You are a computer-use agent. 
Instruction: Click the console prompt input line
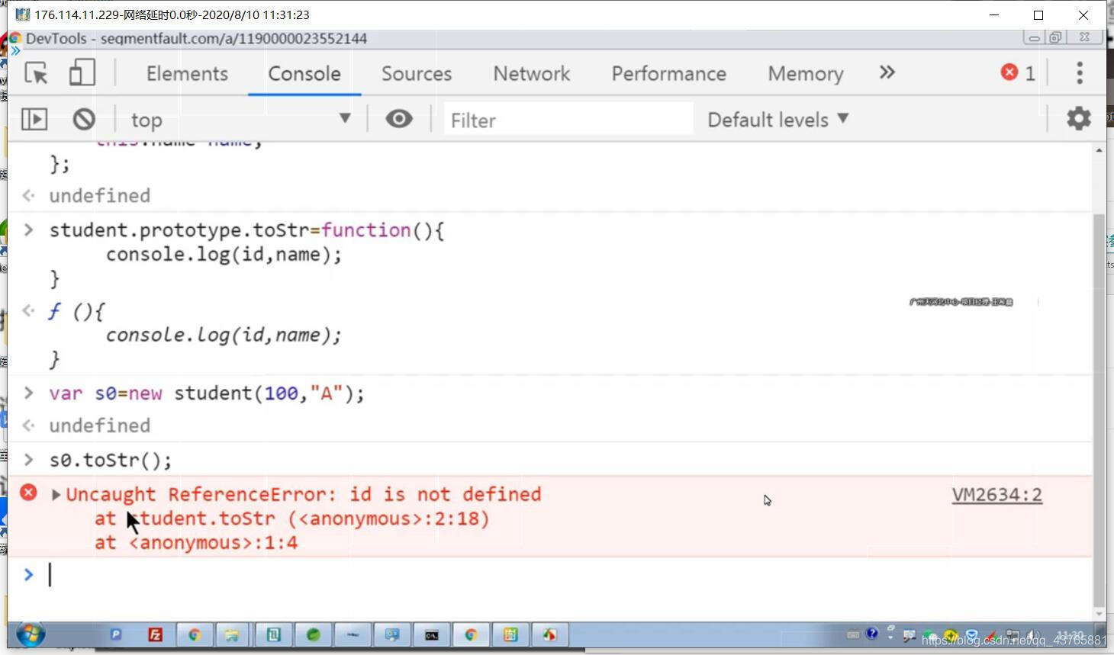coord(565,574)
